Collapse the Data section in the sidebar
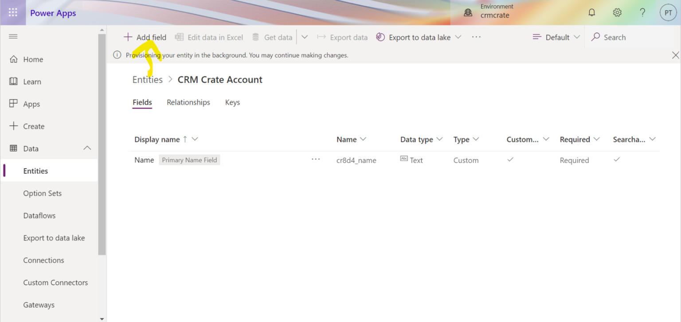 coord(87,148)
